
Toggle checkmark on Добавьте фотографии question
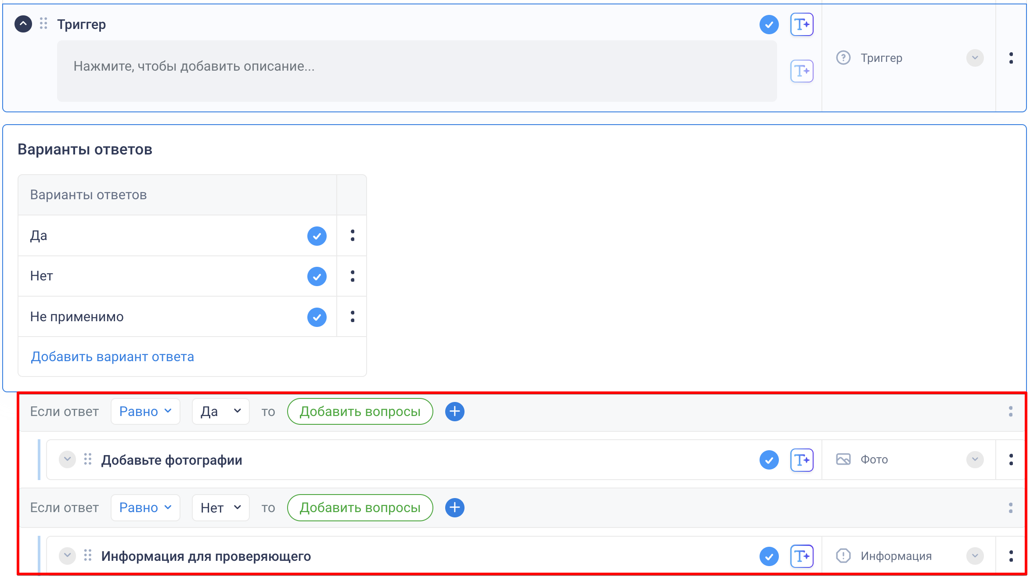pos(769,460)
